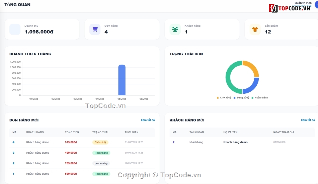Image resolution: width=318 pixels, height=184 pixels.
Task: Click the TRẠNG THÁI ĐƠN heading
Action: pyautogui.click(x=186, y=54)
